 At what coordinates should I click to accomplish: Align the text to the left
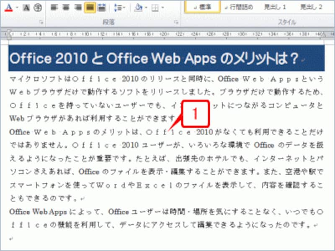tap(54, 8)
